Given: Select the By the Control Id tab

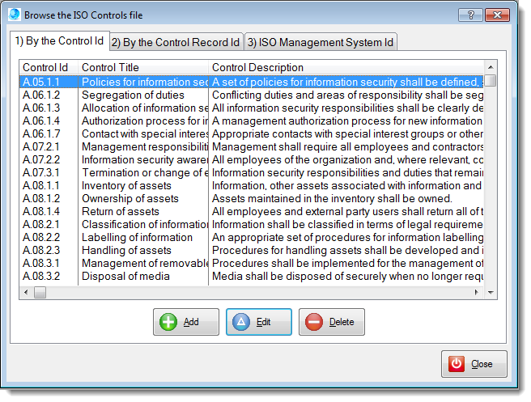Looking at the screenshot, I should (x=58, y=41).
